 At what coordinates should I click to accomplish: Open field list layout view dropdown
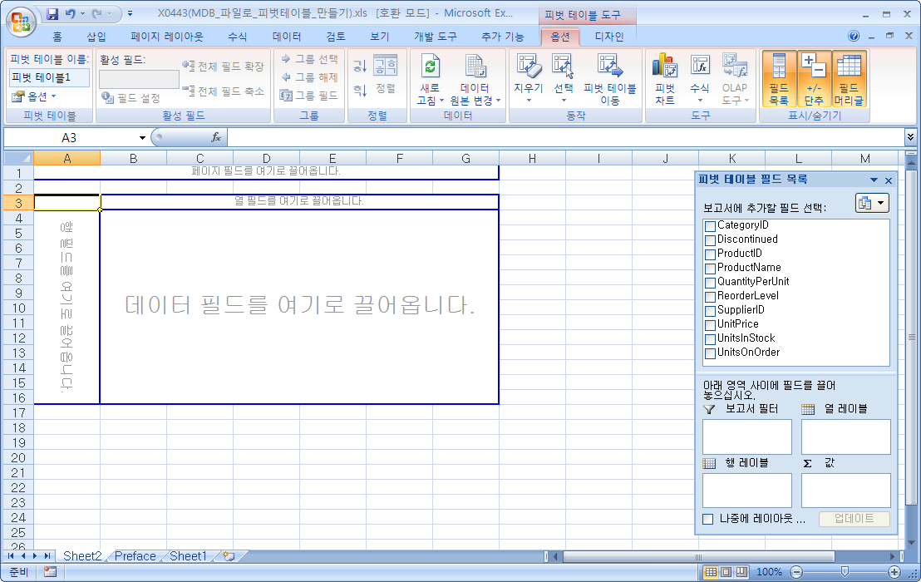point(872,203)
